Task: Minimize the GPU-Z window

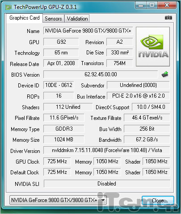Action: pyautogui.click(x=141, y=5)
